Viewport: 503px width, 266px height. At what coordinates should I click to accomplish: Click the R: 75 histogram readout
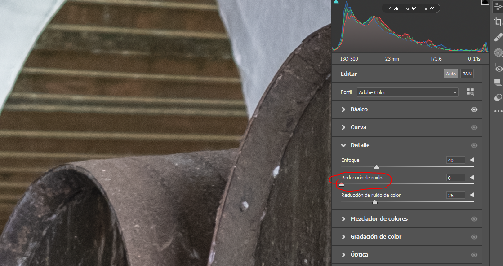pyautogui.click(x=393, y=9)
